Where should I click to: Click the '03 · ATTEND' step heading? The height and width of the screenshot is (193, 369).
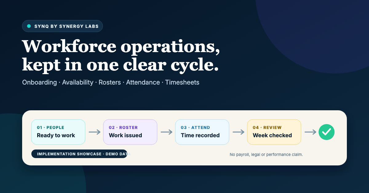coord(196,127)
